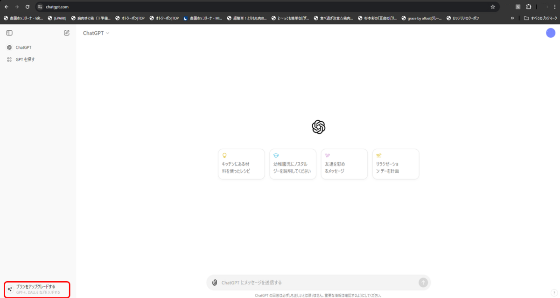This screenshot has height=298, width=560.
Task: Open the 杉本彩の「豆腐のピリ bookmark
Action: [378, 18]
